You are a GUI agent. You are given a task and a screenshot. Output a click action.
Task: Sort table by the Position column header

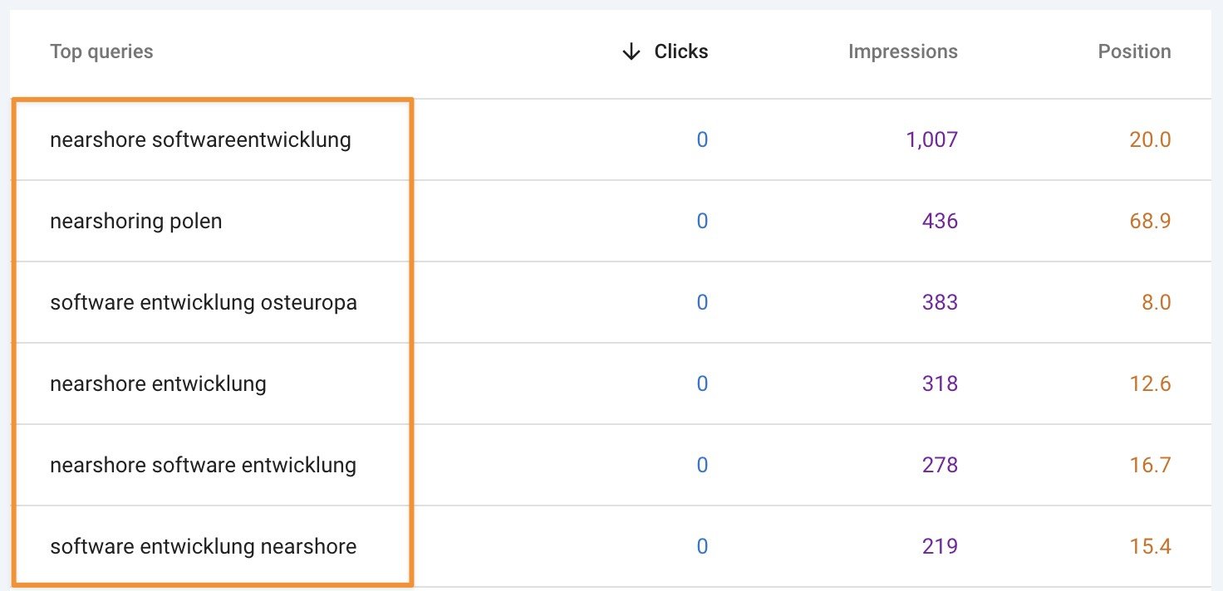coord(1134,52)
